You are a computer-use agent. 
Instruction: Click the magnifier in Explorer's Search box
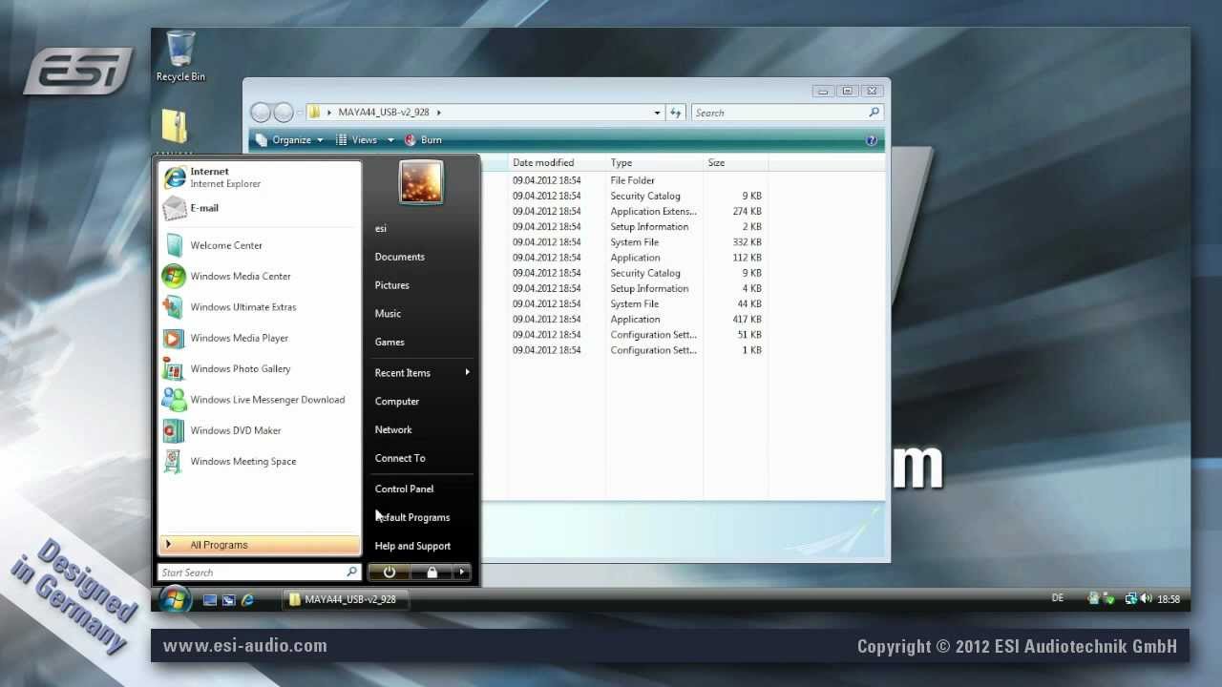[874, 113]
